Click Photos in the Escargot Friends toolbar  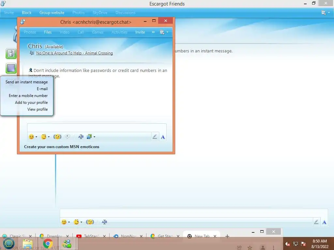coord(78,13)
